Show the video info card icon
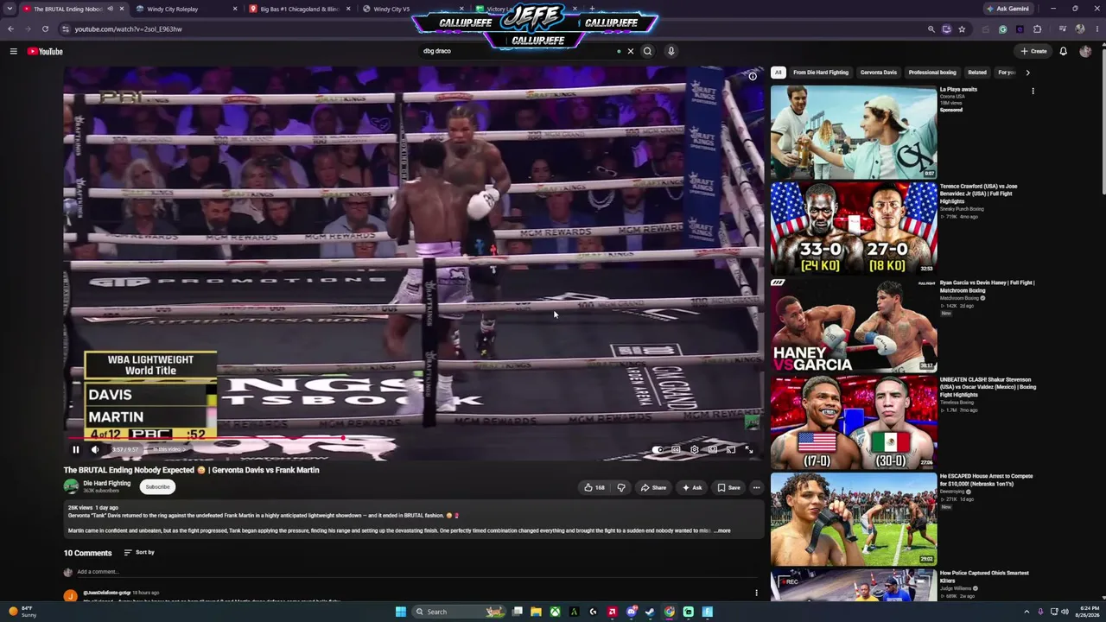The image size is (1106, 622). (753, 76)
